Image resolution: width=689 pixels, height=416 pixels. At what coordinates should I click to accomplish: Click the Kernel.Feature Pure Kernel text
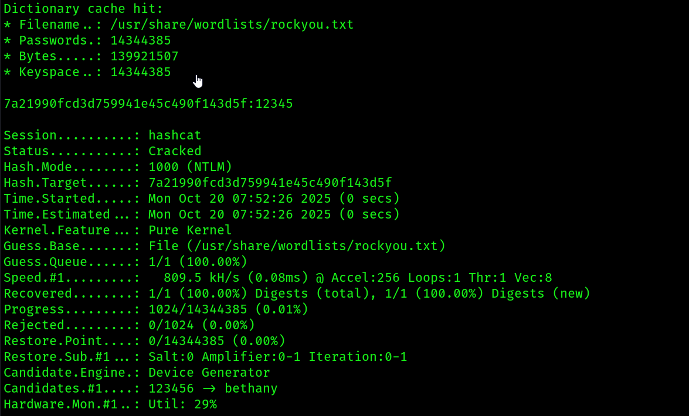pos(189,230)
